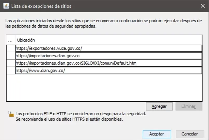Viewport: 209px width, 140px height.
Task: Select the https://importaciones.dian.gov.co entry
Action: 109,56
